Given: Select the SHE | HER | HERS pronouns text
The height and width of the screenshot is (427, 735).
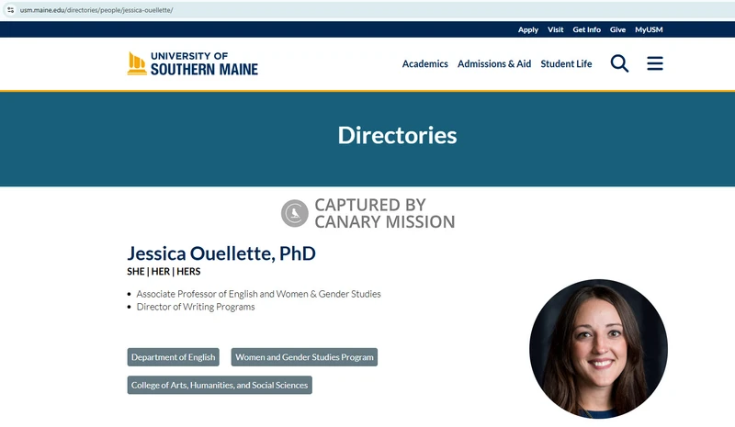Looking at the screenshot, I should pyautogui.click(x=164, y=272).
